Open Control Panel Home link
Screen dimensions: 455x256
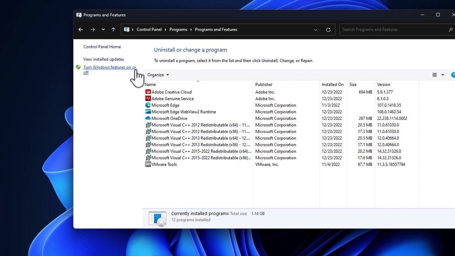click(102, 47)
